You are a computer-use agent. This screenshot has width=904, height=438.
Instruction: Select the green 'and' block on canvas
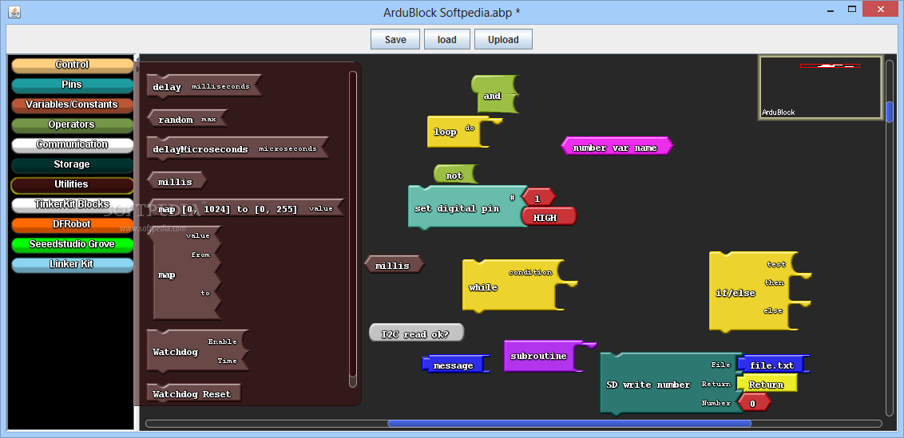pyautogui.click(x=494, y=94)
